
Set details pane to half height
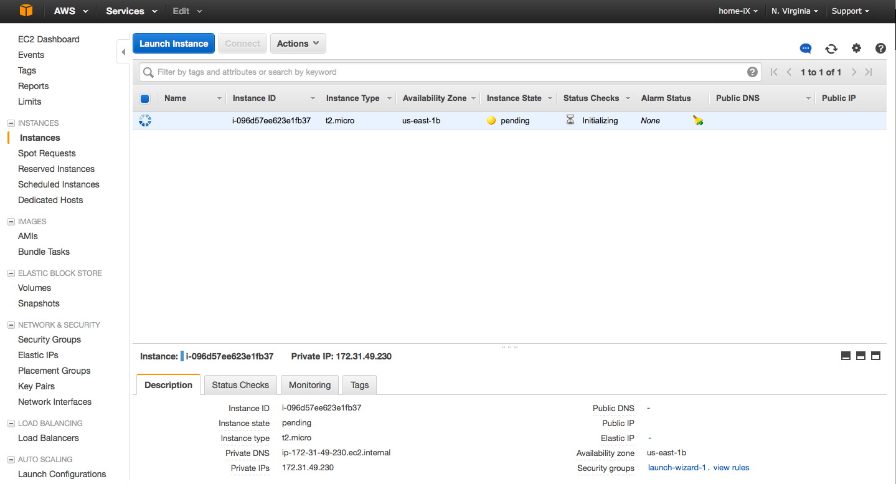click(861, 356)
